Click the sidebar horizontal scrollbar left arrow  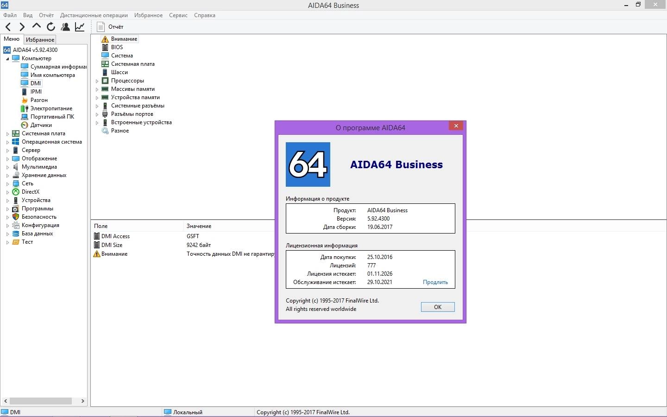coord(5,401)
